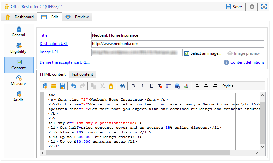Insert a bulleted list
The image size is (273, 163).
pos(168,86)
